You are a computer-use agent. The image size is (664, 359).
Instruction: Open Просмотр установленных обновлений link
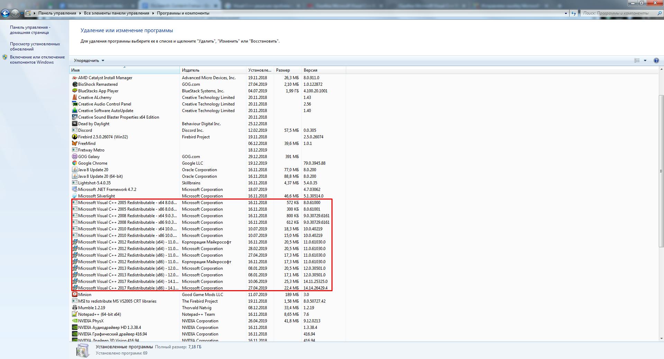pyautogui.click(x=35, y=47)
